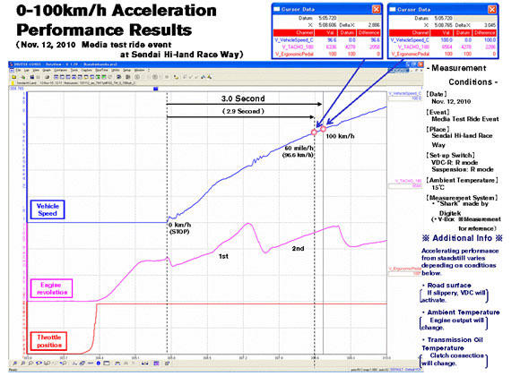Viewport: 529px width, 376px height.
Task: Click the first zoom magnifier in bottom toolbar
Action: [15, 363]
